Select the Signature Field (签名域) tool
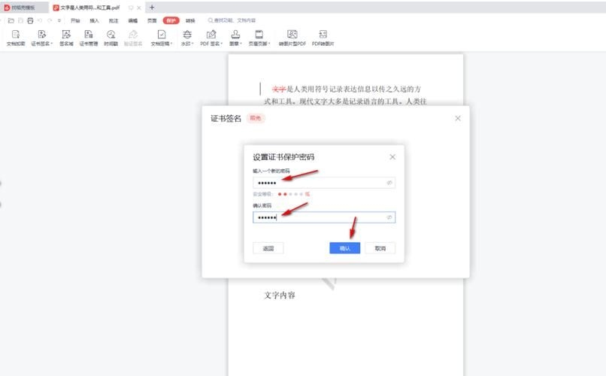Image resolution: width=606 pixels, height=376 pixels. pos(66,38)
